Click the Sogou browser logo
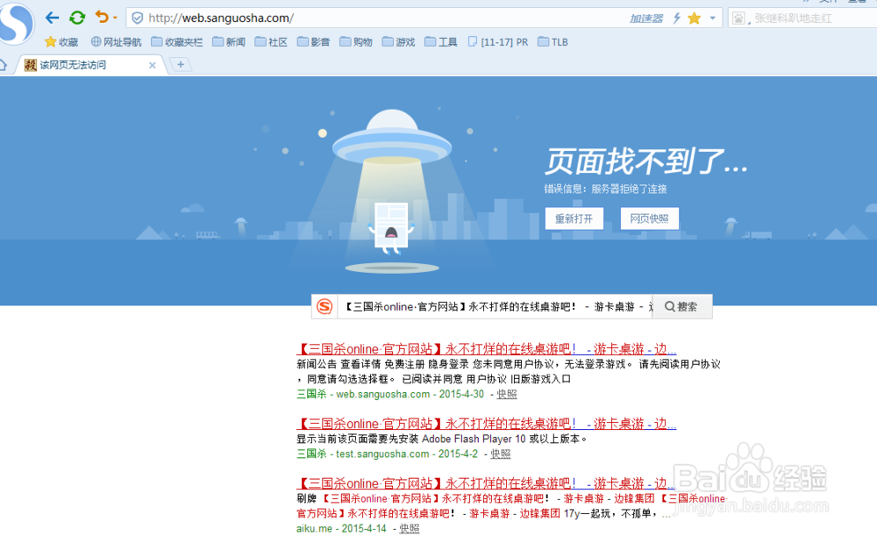The height and width of the screenshot is (536, 877). (16, 24)
